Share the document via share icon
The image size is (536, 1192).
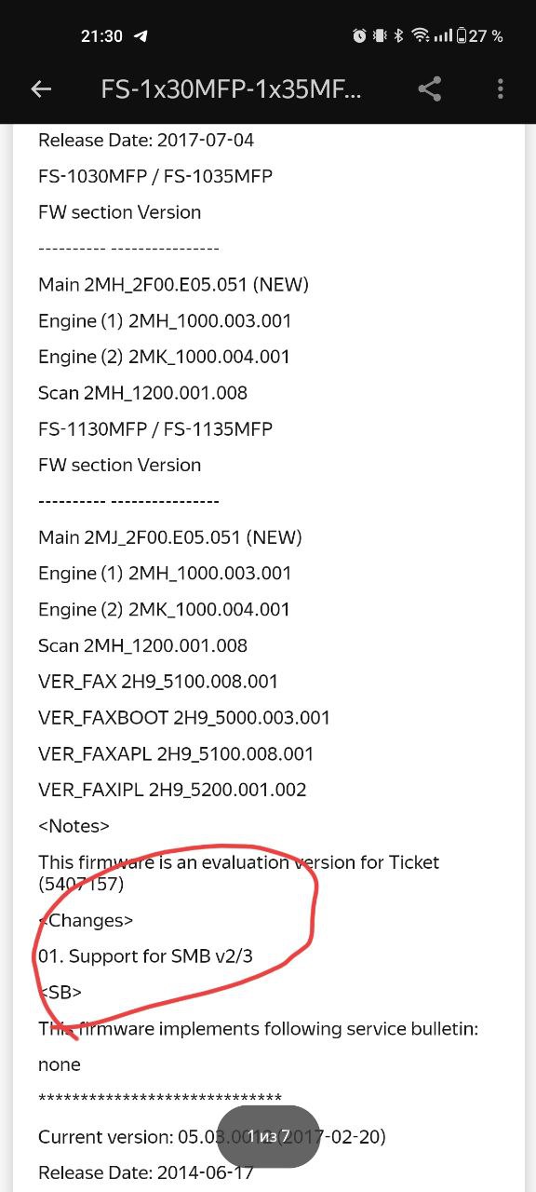[429, 89]
